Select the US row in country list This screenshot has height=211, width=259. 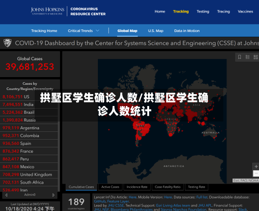coord(29,97)
